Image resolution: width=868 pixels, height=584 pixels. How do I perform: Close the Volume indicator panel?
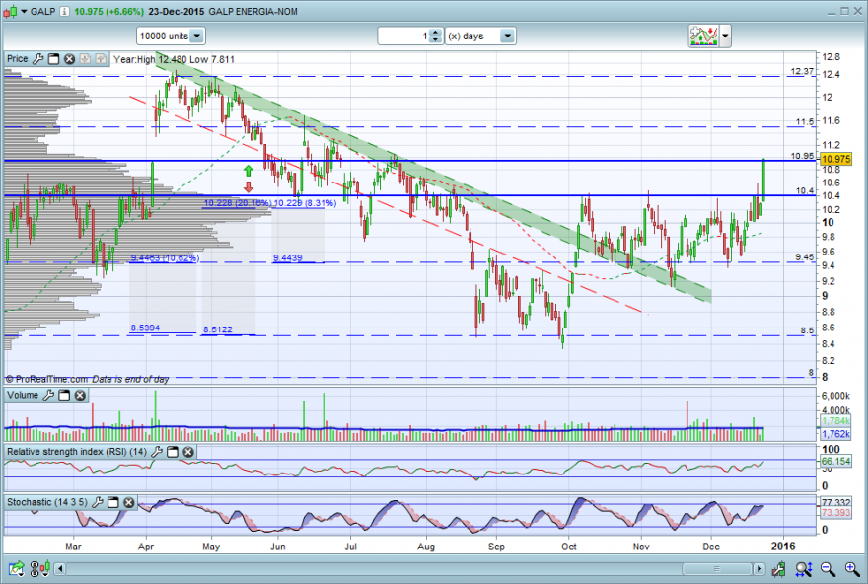click(80, 395)
